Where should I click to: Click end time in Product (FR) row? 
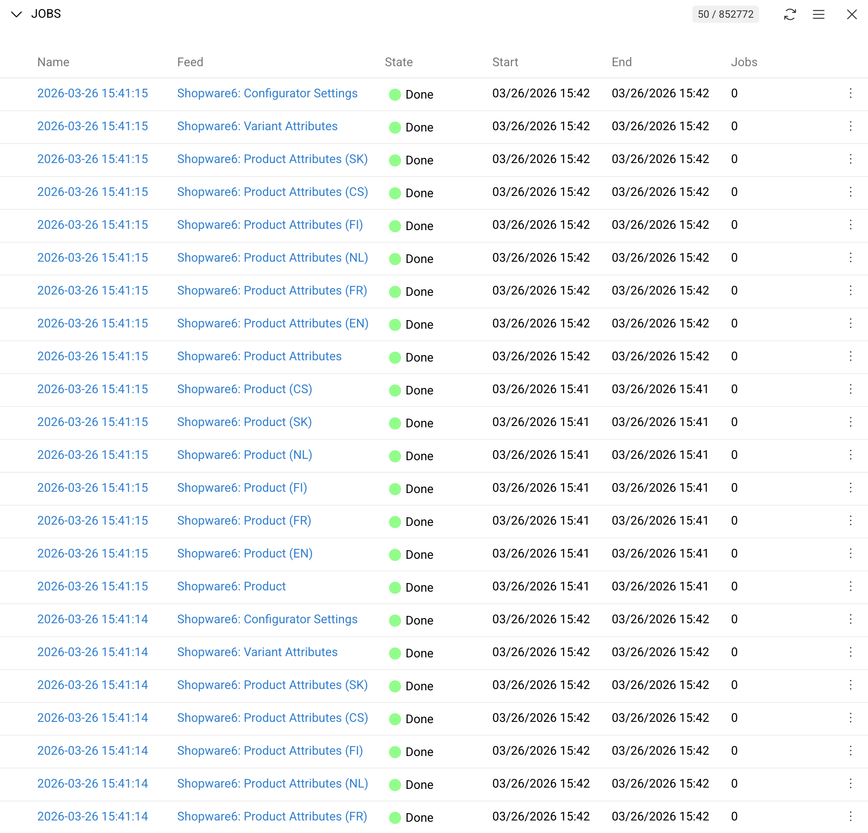(x=660, y=520)
